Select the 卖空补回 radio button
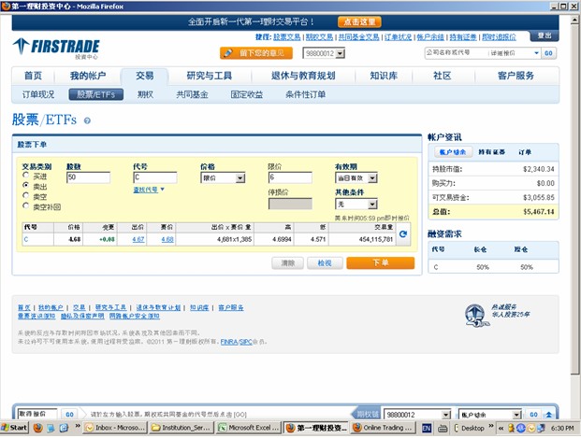 click(26, 205)
